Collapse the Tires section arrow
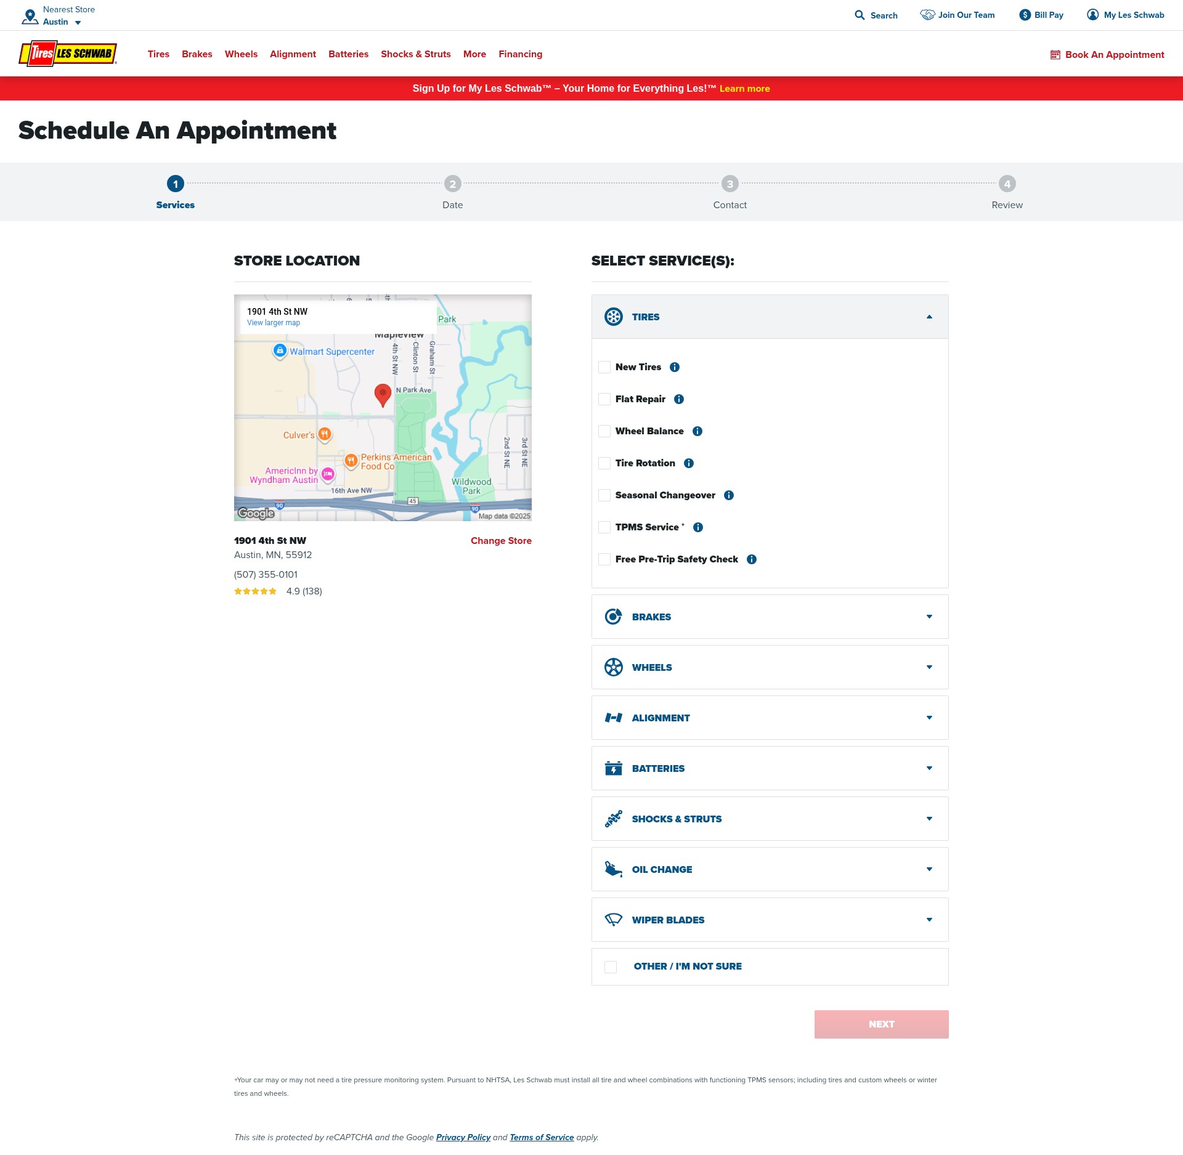The image size is (1183, 1155). [929, 317]
